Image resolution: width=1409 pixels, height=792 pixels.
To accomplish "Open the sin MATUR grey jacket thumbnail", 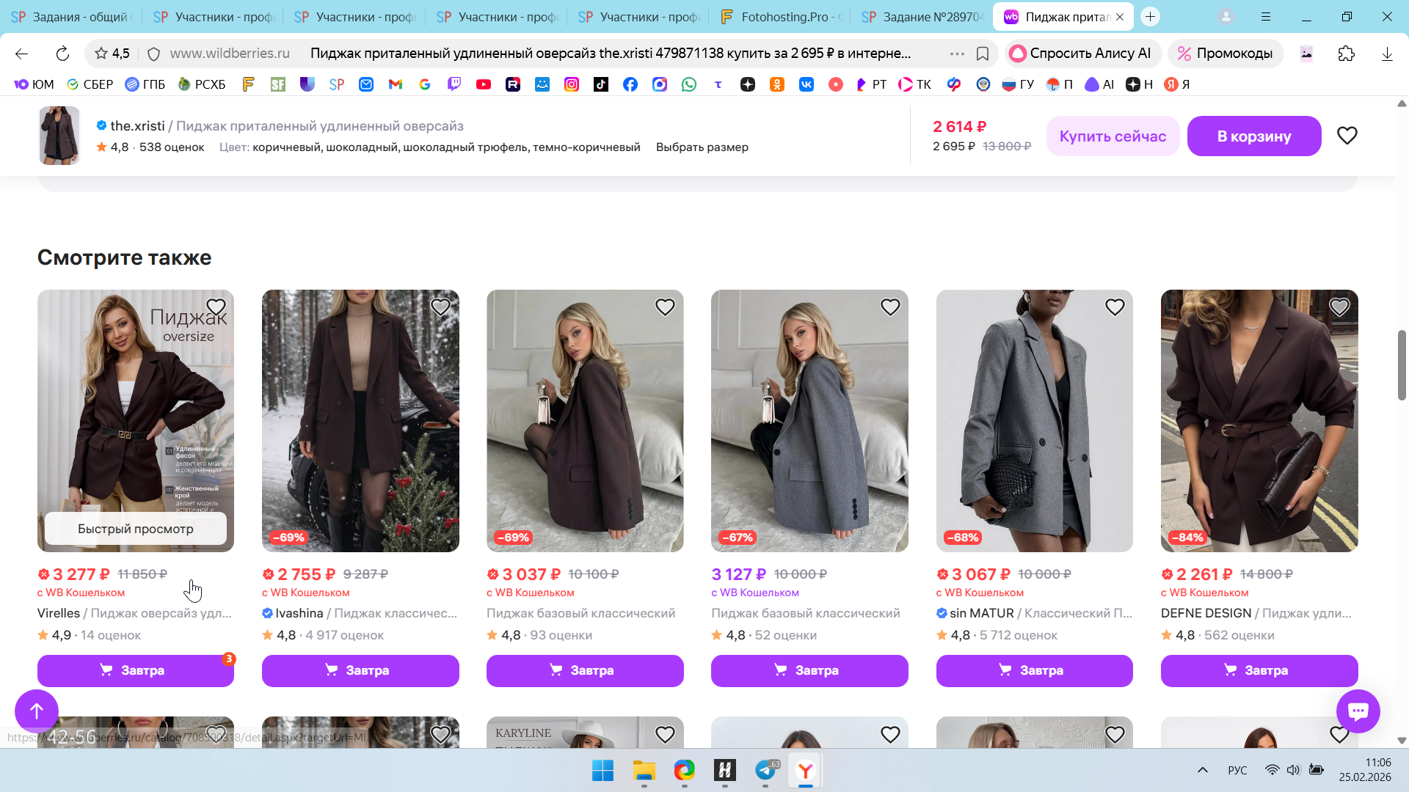I will point(1034,420).
